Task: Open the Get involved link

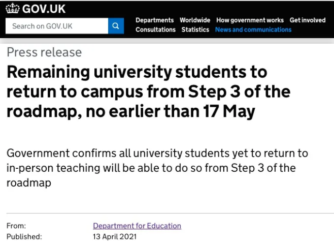Action: 308,20
